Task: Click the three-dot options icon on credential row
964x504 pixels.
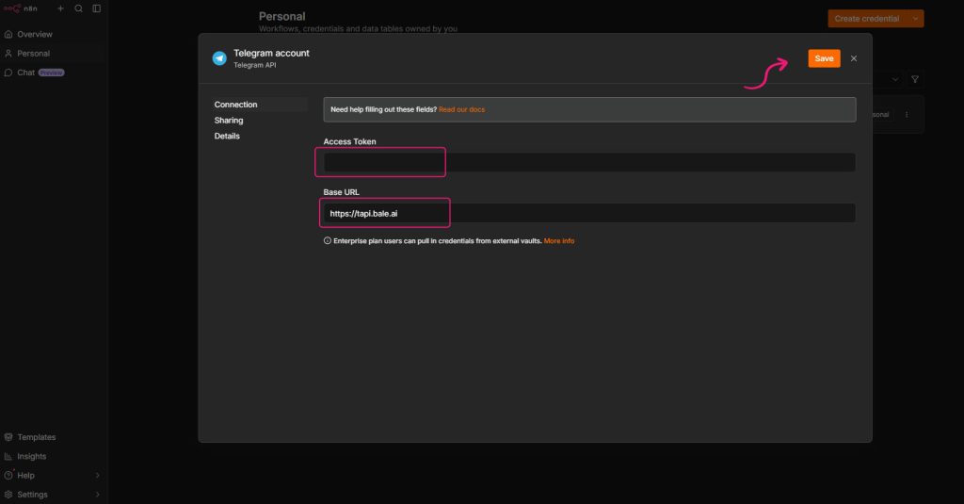Action: coord(907,115)
